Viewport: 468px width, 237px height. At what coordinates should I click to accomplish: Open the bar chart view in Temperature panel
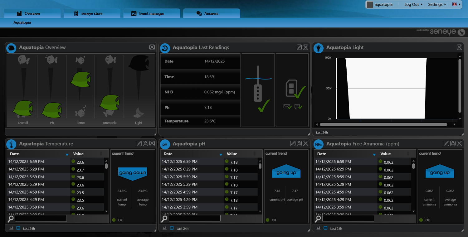coord(11,228)
